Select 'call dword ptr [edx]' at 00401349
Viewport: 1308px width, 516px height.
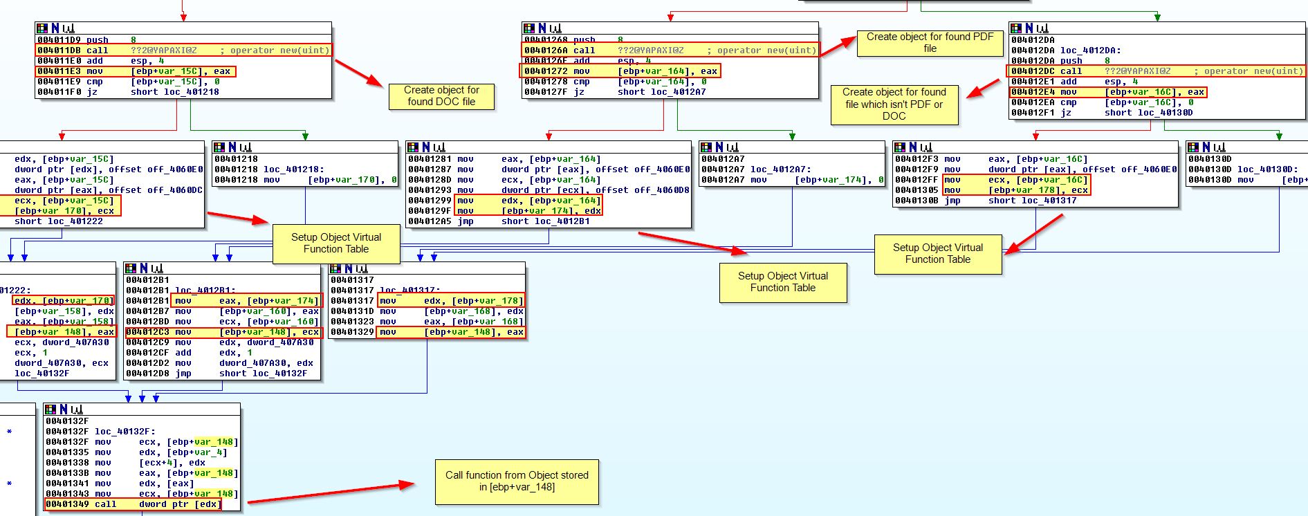(x=133, y=504)
